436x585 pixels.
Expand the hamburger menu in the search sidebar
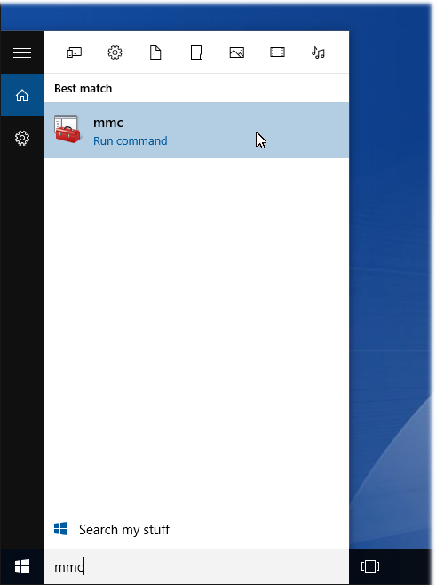pos(22,52)
